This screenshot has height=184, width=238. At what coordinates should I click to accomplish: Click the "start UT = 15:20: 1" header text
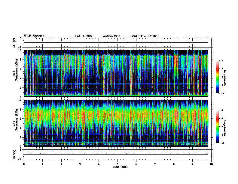(145, 36)
